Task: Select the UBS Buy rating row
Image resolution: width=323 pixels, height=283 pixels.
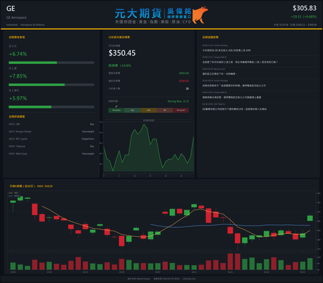Action: (52, 124)
